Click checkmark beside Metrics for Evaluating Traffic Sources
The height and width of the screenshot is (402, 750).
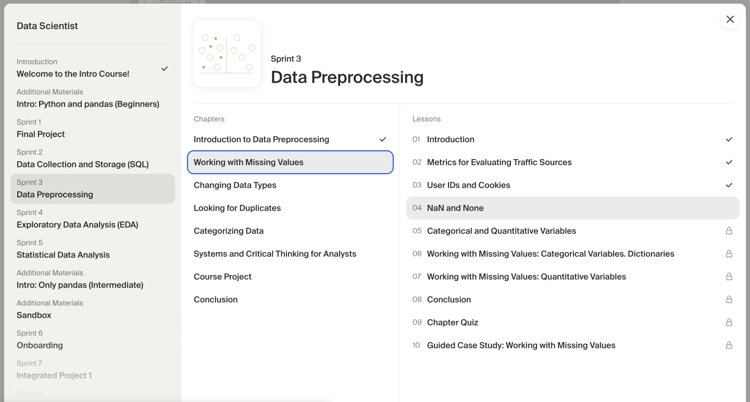(x=729, y=162)
